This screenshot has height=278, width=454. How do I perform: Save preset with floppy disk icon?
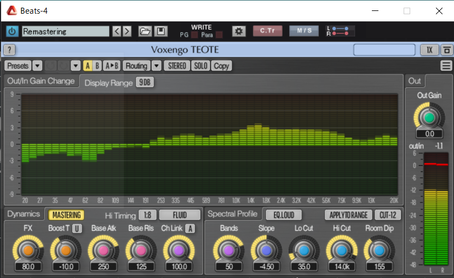(x=161, y=31)
